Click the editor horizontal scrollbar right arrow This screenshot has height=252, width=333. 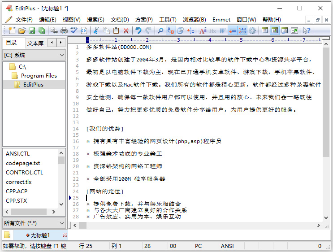click(318, 225)
